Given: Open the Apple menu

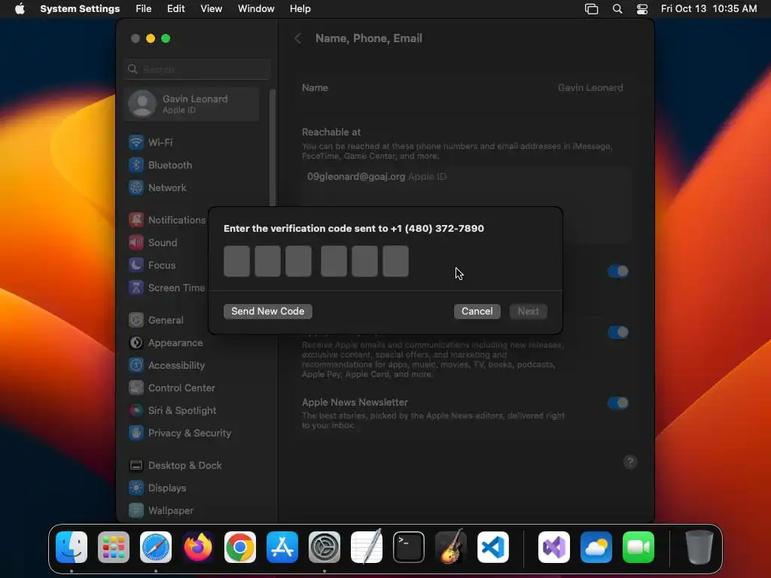Looking at the screenshot, I should pyautogui.click(x=20, y=9).
